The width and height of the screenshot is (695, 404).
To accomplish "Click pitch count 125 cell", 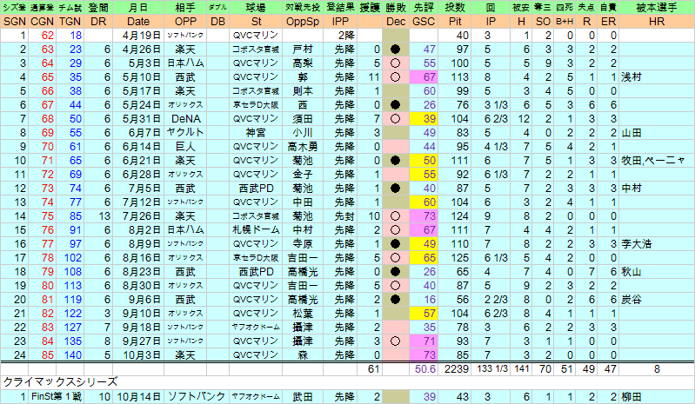I will point(454,258).
